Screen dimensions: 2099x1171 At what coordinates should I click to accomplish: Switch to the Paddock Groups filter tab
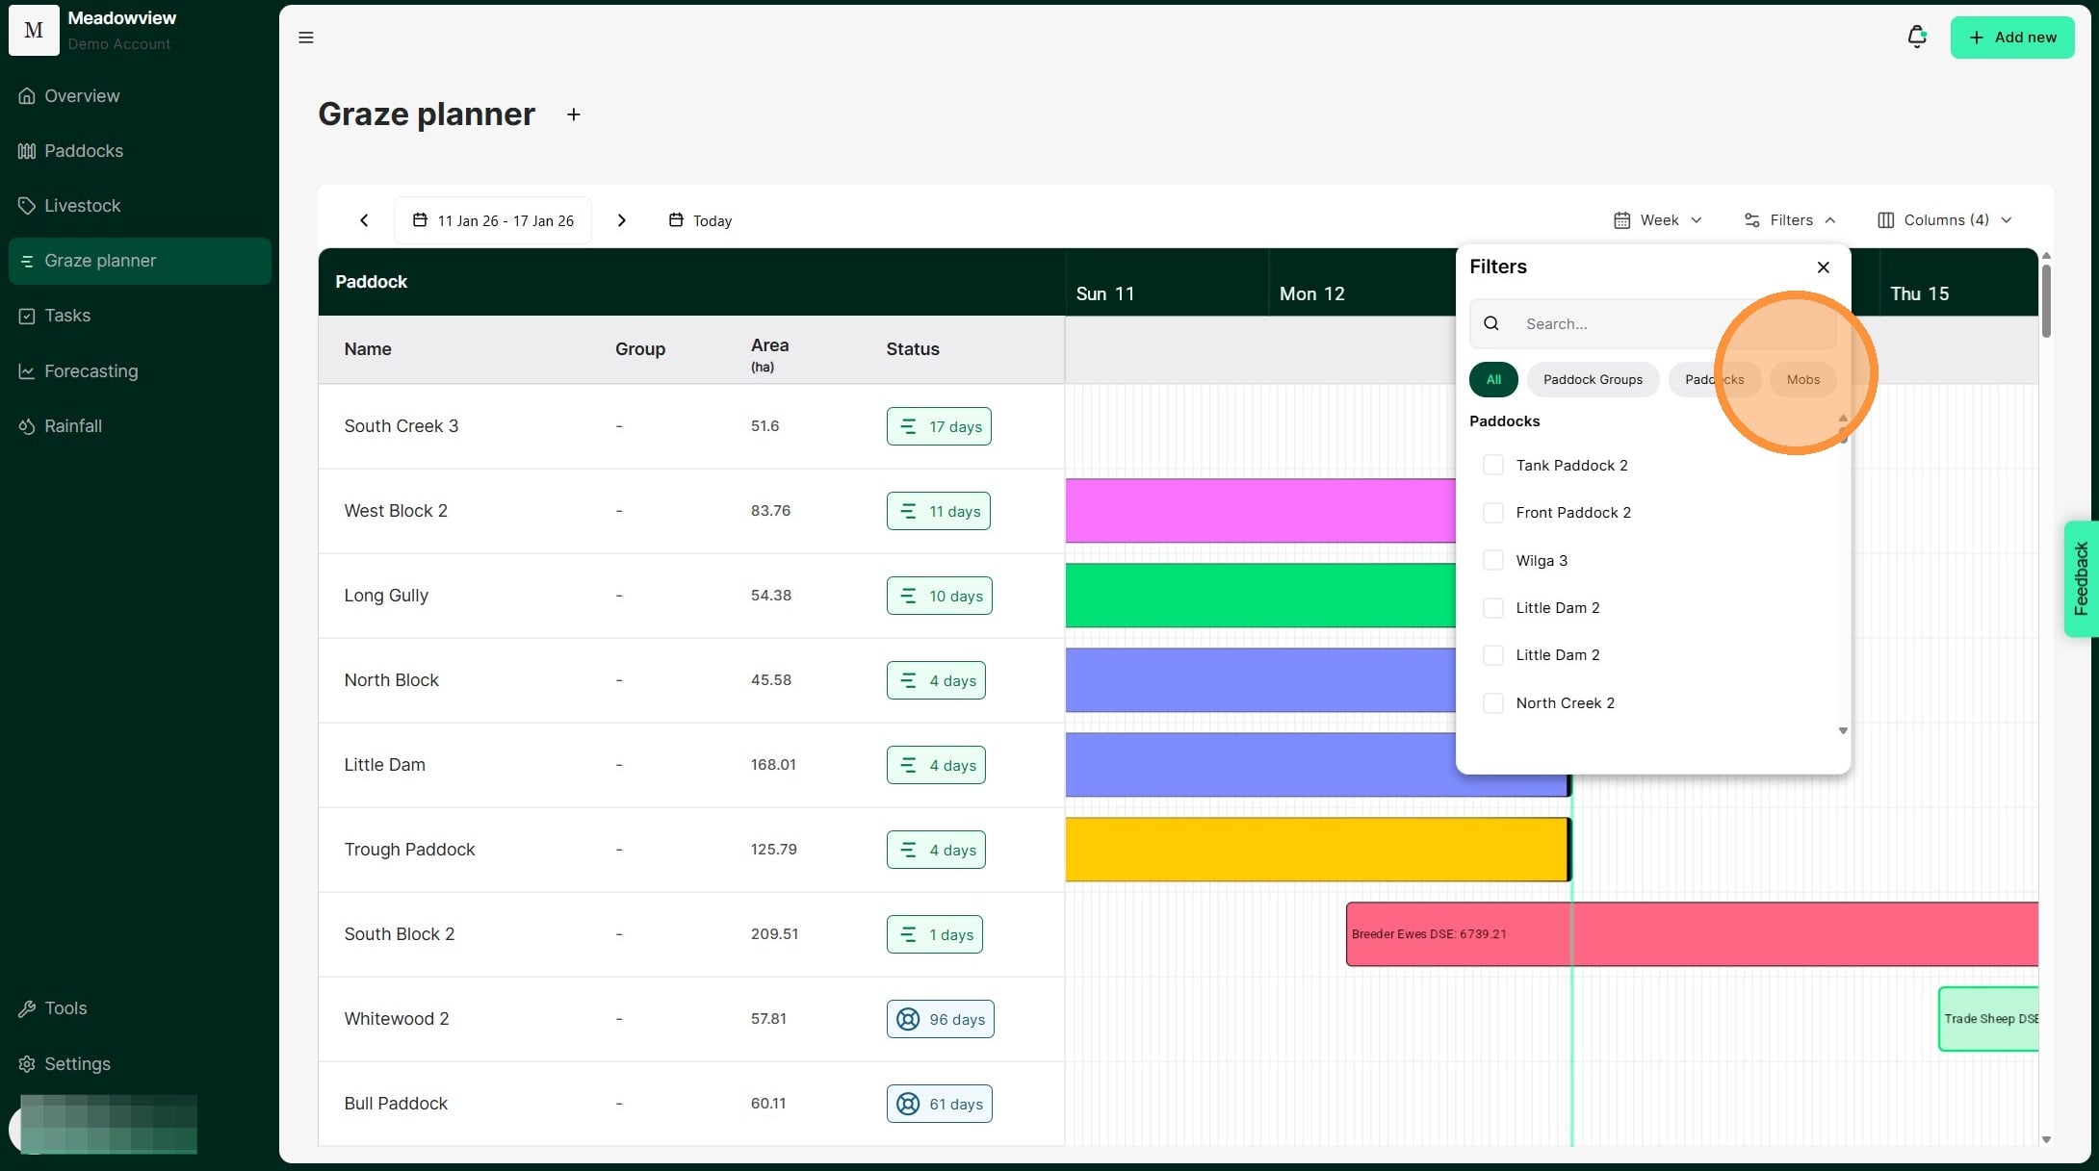(1593, 380)
